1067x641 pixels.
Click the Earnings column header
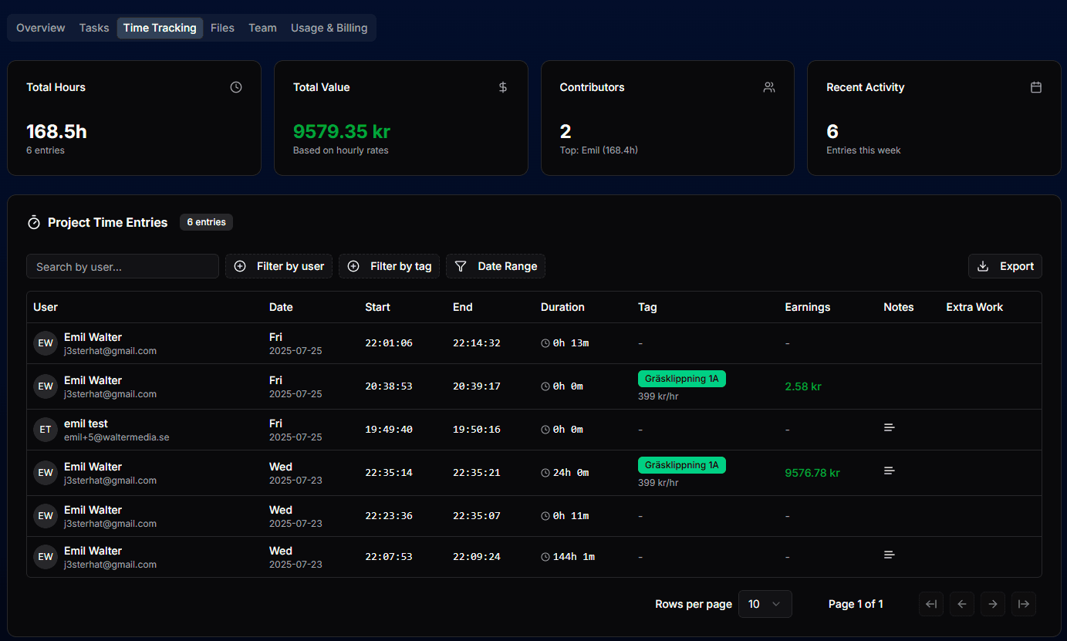(807, 307)
